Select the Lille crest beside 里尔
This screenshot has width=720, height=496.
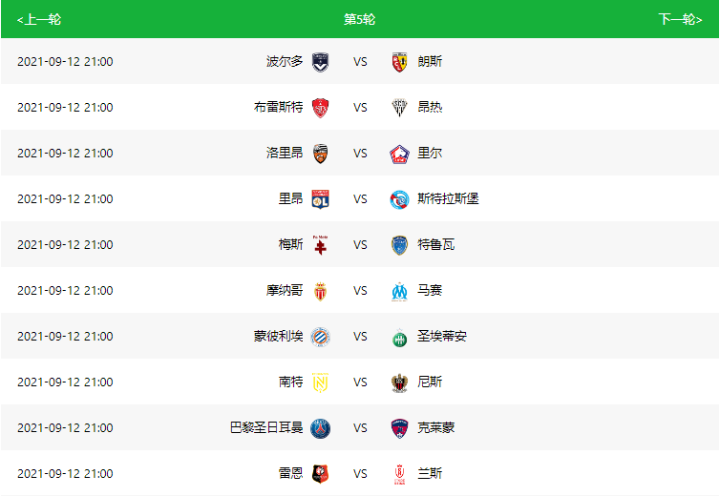tap(399, 154)
